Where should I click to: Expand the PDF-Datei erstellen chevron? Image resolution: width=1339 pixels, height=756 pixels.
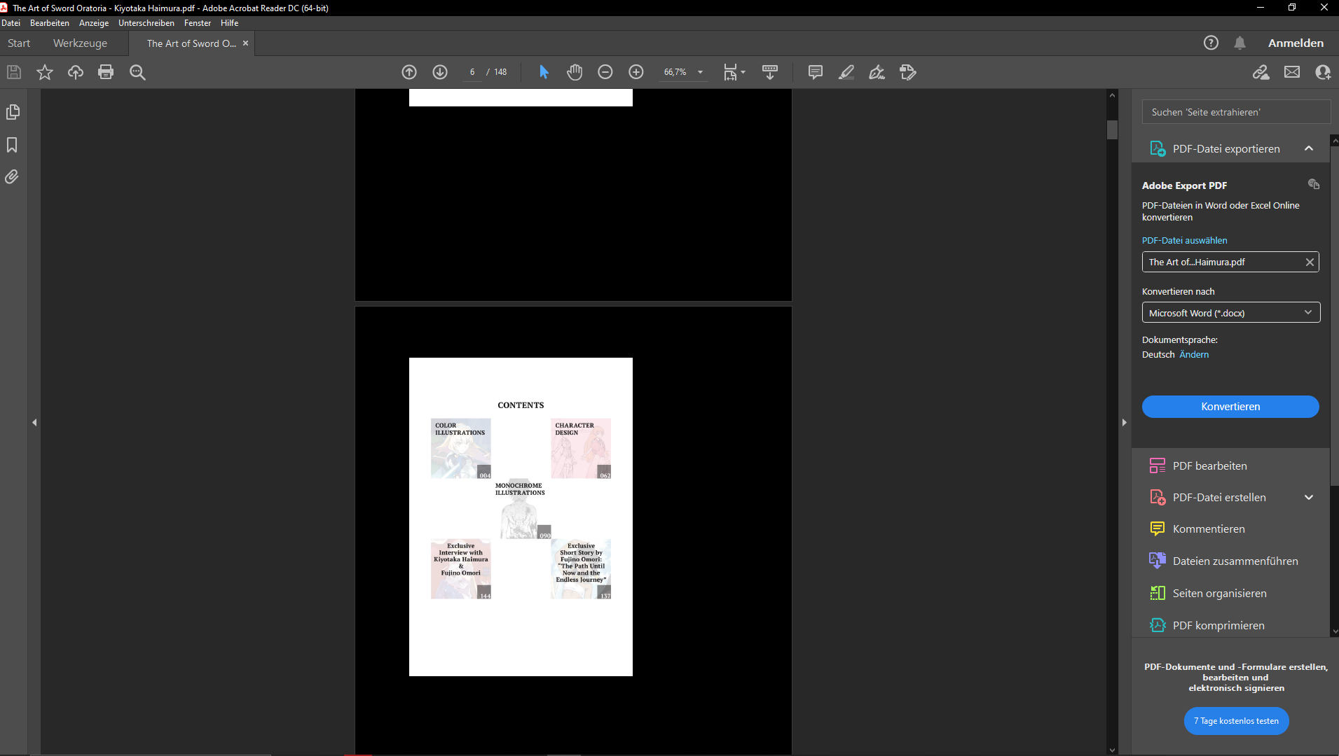(1308, 497)
